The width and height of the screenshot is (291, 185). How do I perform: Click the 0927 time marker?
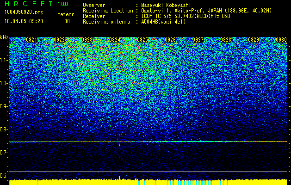click(x=198, y=40)
